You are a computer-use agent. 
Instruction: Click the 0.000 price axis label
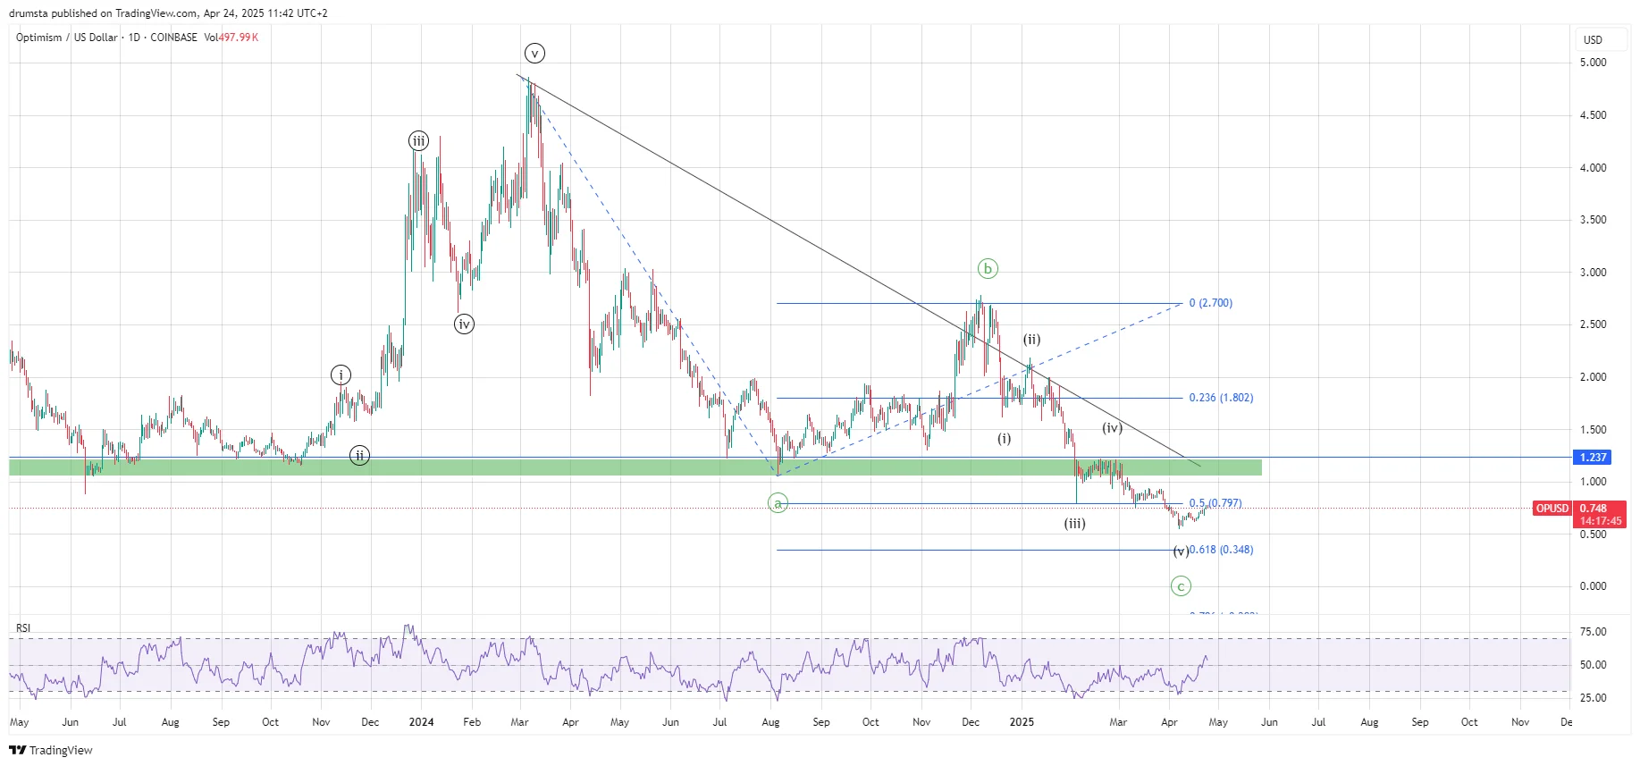click(x=1593, y=586)
